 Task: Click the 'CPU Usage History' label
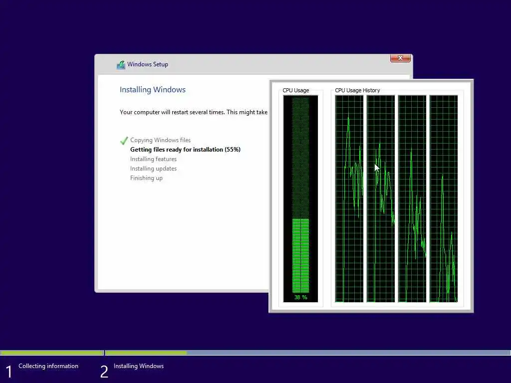click(357, 90)
